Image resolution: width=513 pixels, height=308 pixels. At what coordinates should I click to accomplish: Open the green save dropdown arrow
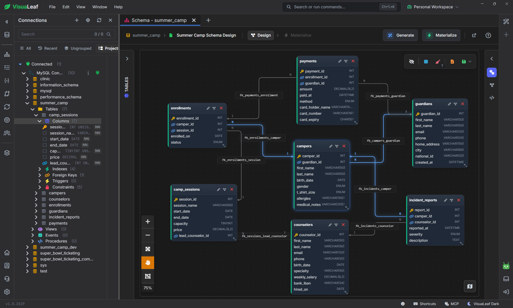[x=470, y=62]
